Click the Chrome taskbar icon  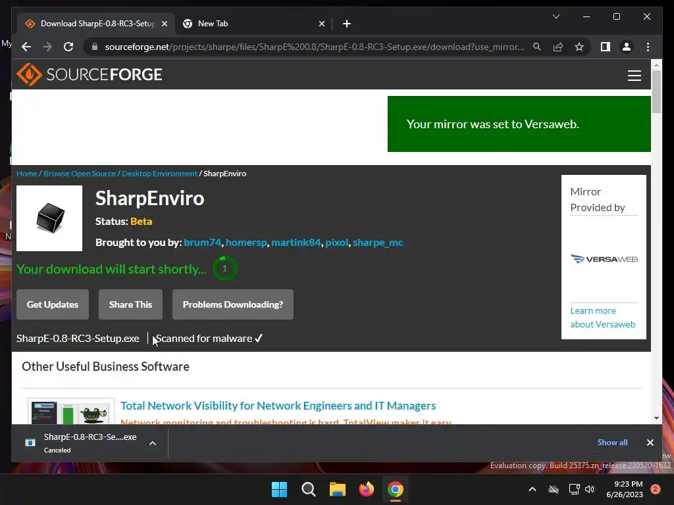click(396, 489)
